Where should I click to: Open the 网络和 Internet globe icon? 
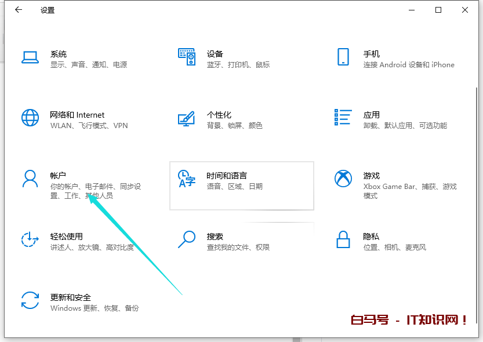click(x=30, y=117)
